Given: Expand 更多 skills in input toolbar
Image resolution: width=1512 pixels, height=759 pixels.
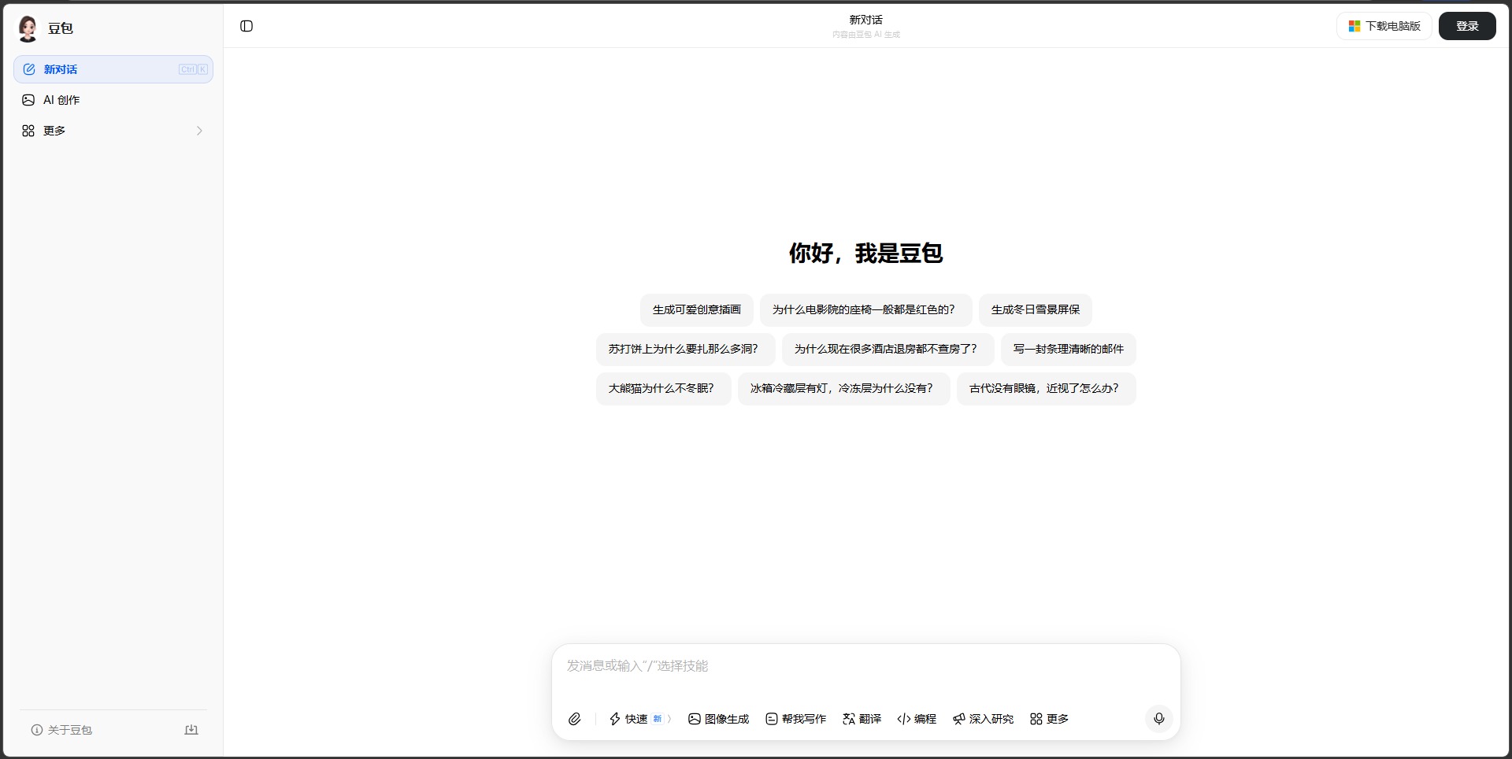Looking at the screenshot, I should tap(1049, 719).
